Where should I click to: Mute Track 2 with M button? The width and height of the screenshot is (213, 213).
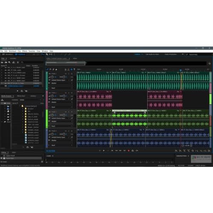66,93
